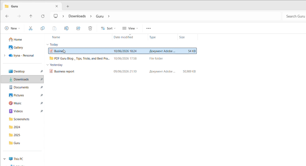Go back with the left arrow
This screenshot has height=166, width=306.
pyautogui.click(x=7, y=16)
